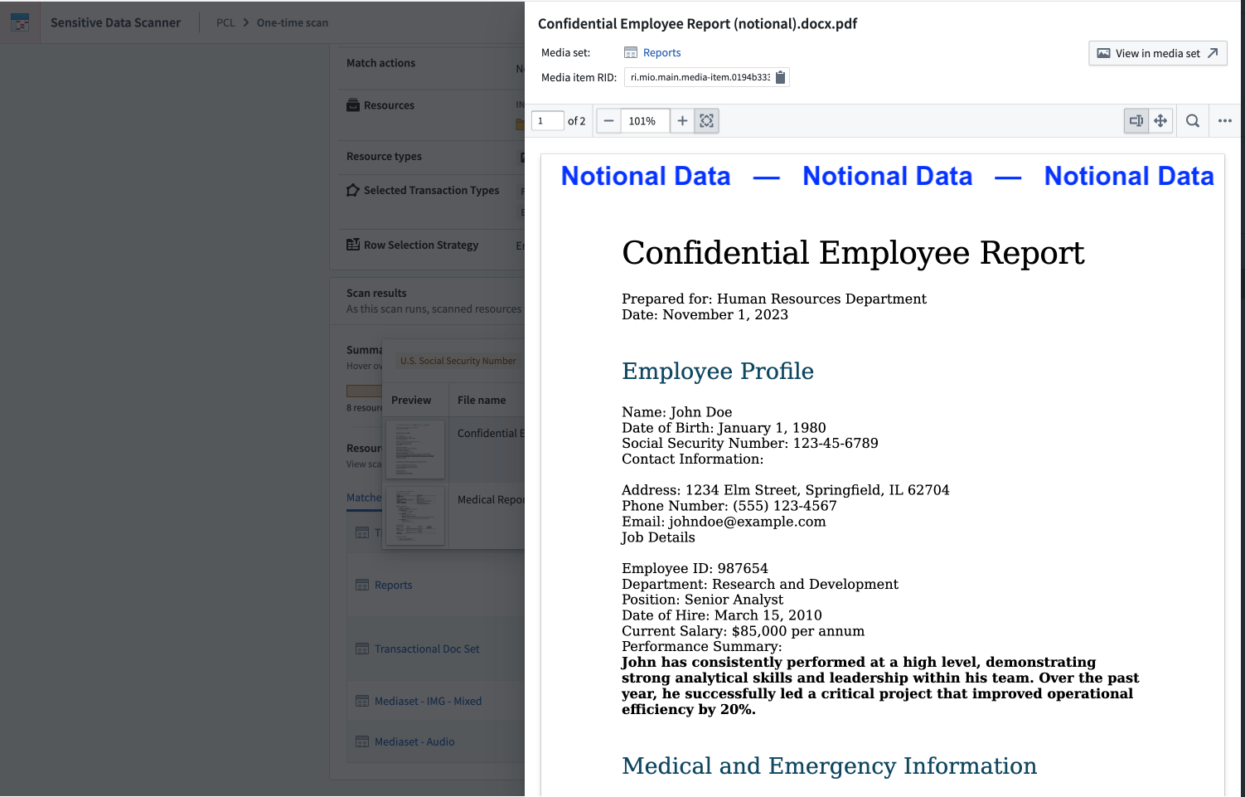Open Transactional Doc Set resource

coord(426,649)
